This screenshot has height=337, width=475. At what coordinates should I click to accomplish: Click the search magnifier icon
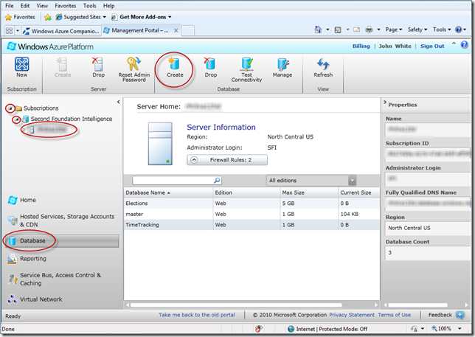pyautogui.click(x=217, y=181)
